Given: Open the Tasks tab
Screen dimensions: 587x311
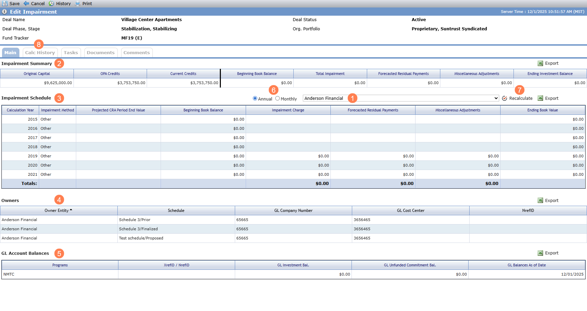Looking at the screenshot, I should click(71, 52).
